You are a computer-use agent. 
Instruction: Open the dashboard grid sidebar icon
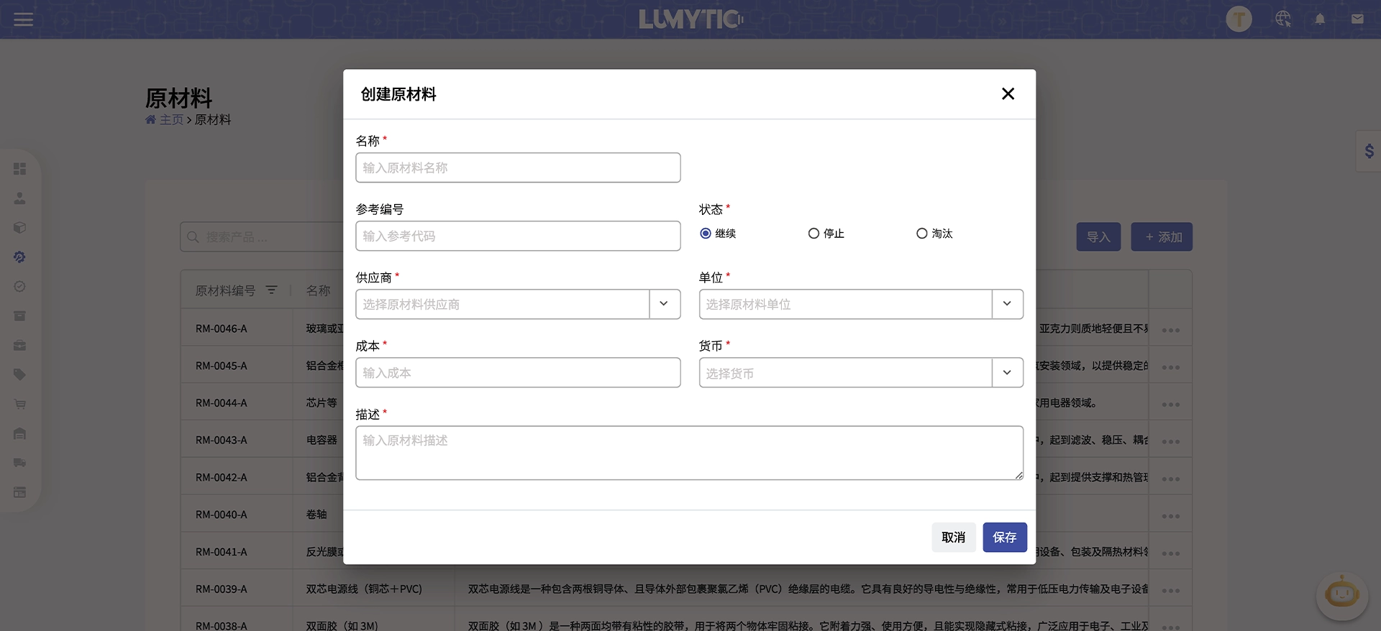pyautogui.click(x=20, y=169)
